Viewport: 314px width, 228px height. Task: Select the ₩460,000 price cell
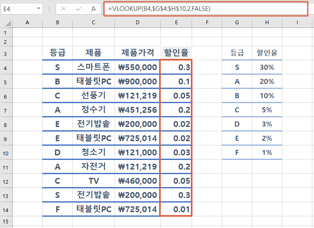137,181
